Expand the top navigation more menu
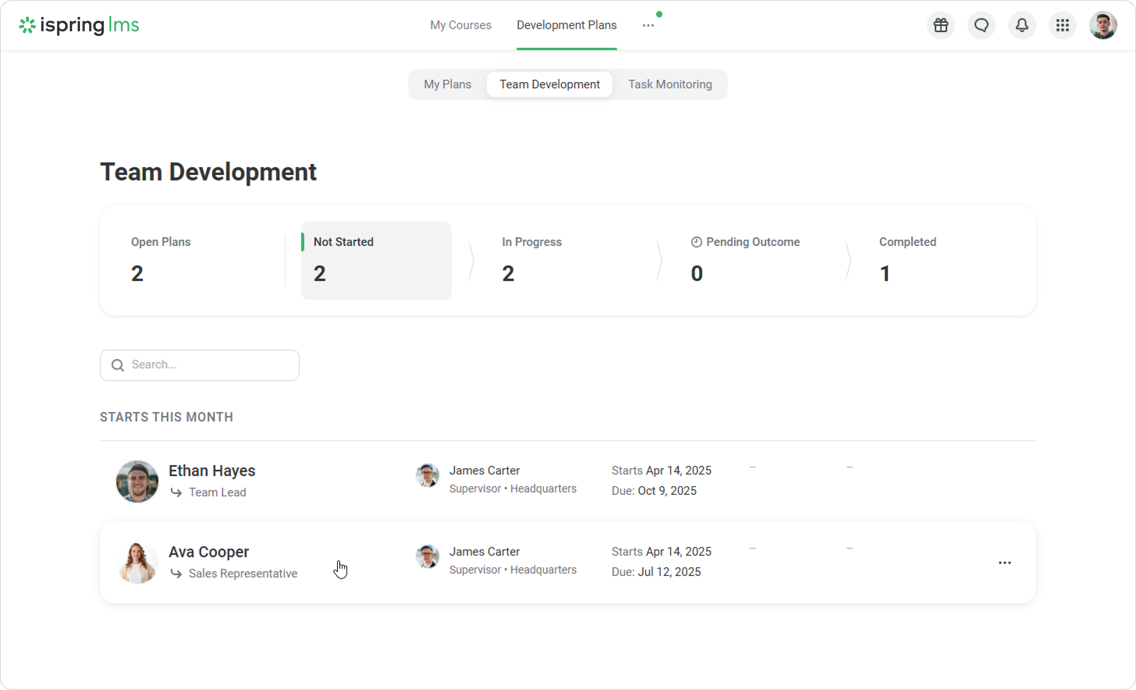Screen dimensions: 1136x690 click(648, 25)
